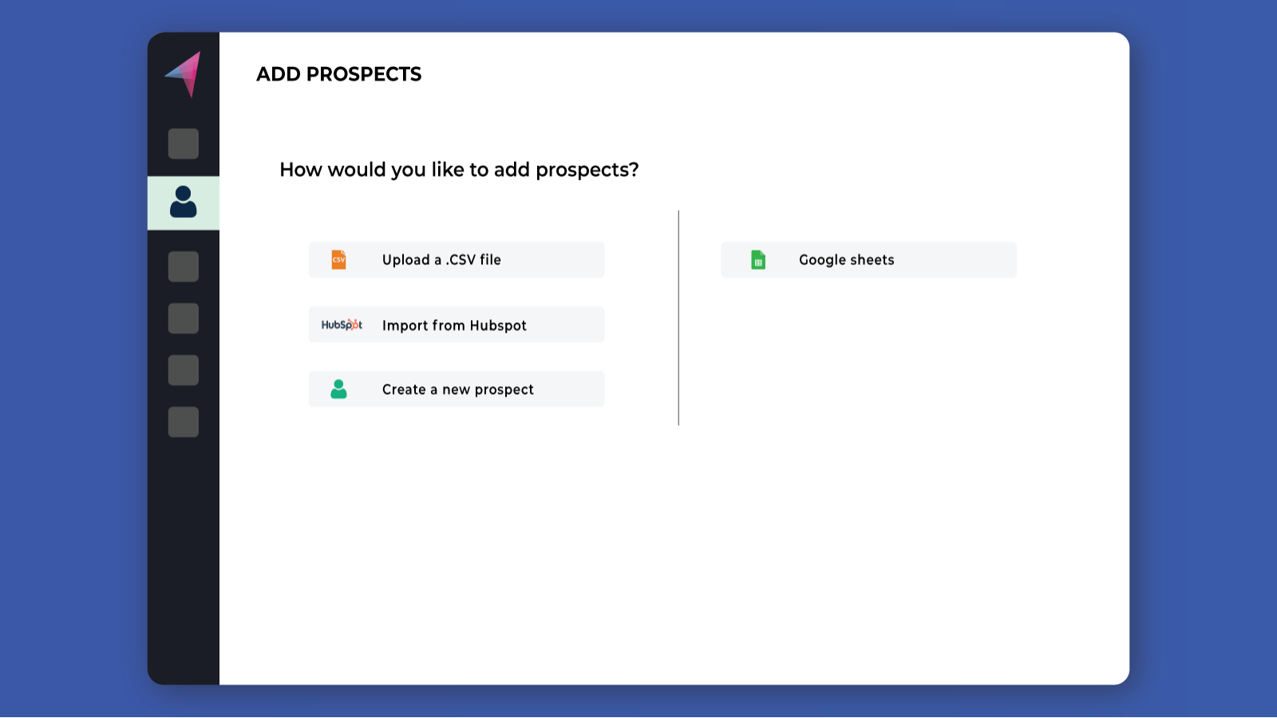
Task: Select gray sidebar square above Prospects icon
Action: tap(184, 144)
